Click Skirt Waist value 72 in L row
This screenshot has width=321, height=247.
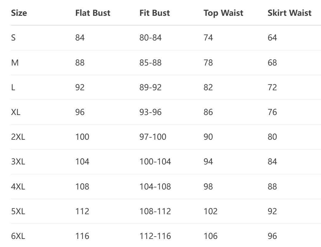point(272,87)
